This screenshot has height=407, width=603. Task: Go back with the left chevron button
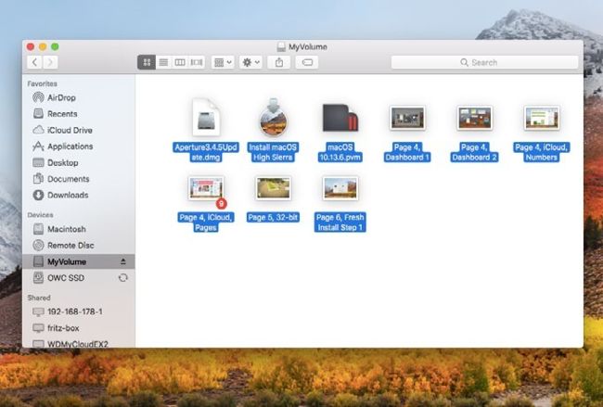pyautogui.click(x=34, y=62)
